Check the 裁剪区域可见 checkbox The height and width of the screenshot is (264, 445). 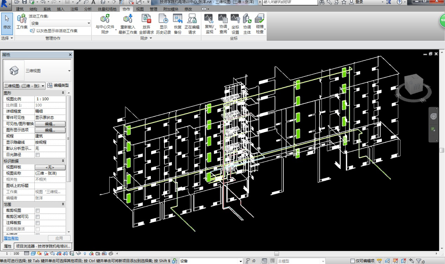(x=38, y=217)
